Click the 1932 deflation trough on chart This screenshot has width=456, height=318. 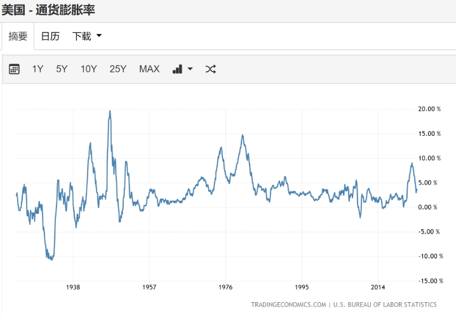[x=52, y=259]
